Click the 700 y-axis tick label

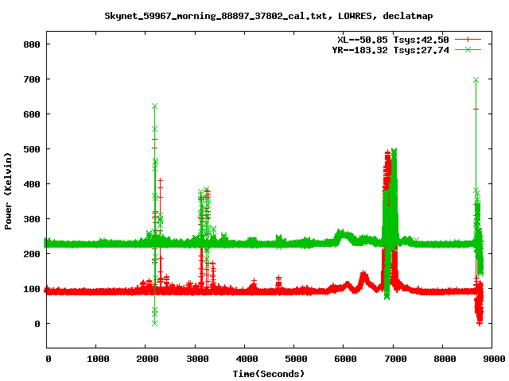pos(32,79)
